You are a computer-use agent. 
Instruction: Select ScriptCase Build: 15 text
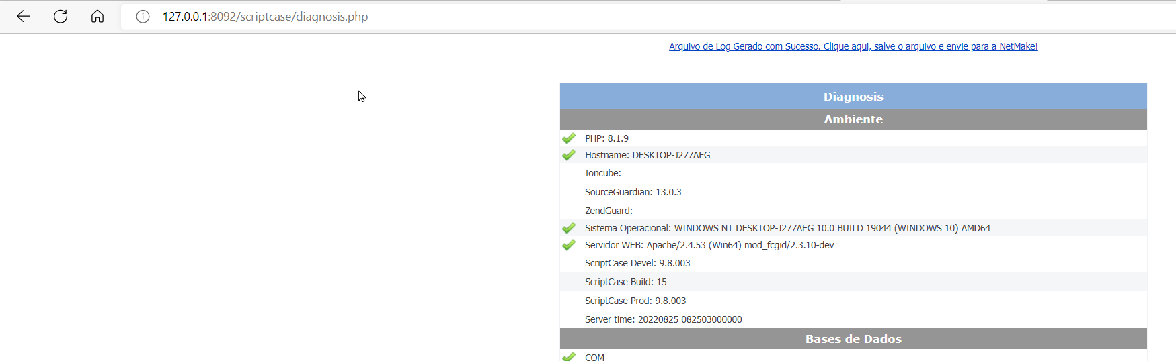click(x=626, y=282)
